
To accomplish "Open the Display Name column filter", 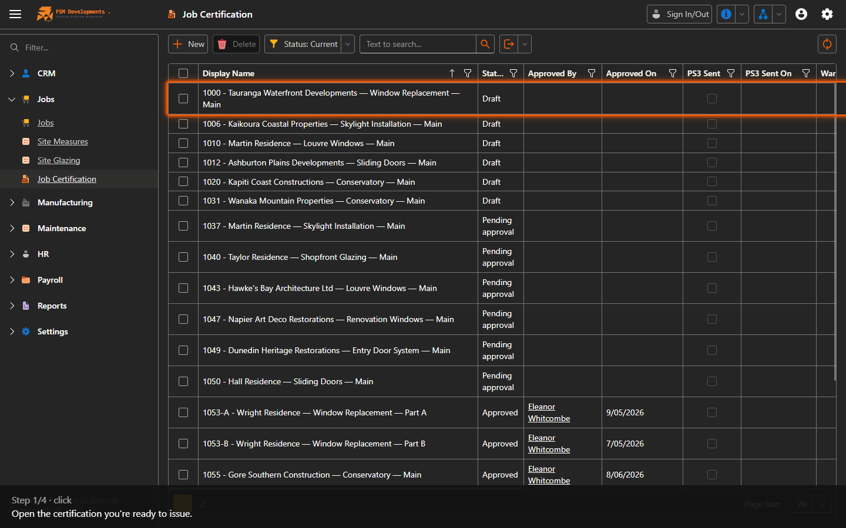I will [x=468, y=73].
